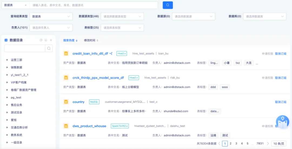
Task: Open the 数据源类型 dropdown
Action: click(x=122, y=16)
